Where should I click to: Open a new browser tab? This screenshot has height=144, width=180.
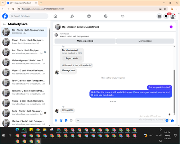(x=41, y=3)
